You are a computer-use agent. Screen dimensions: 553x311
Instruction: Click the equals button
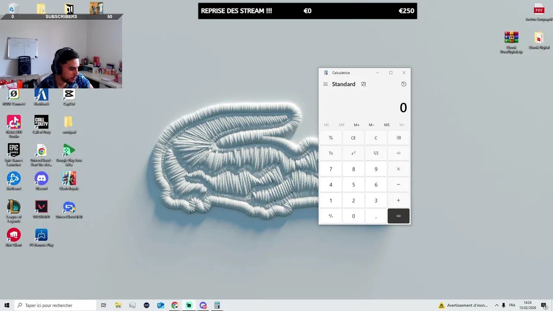pos(398,216)
